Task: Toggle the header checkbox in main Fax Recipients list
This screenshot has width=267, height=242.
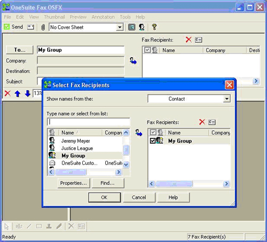Action: point(147,50)
